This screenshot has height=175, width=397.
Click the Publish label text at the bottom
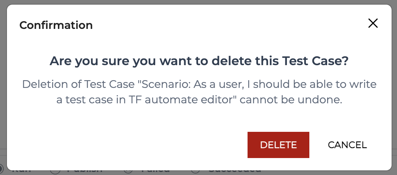point(85,171)
